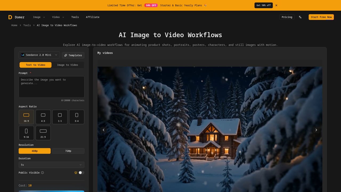Click the info icon beside Public Visible
Screen dimensions: 341x192
[x=42, y=173]
